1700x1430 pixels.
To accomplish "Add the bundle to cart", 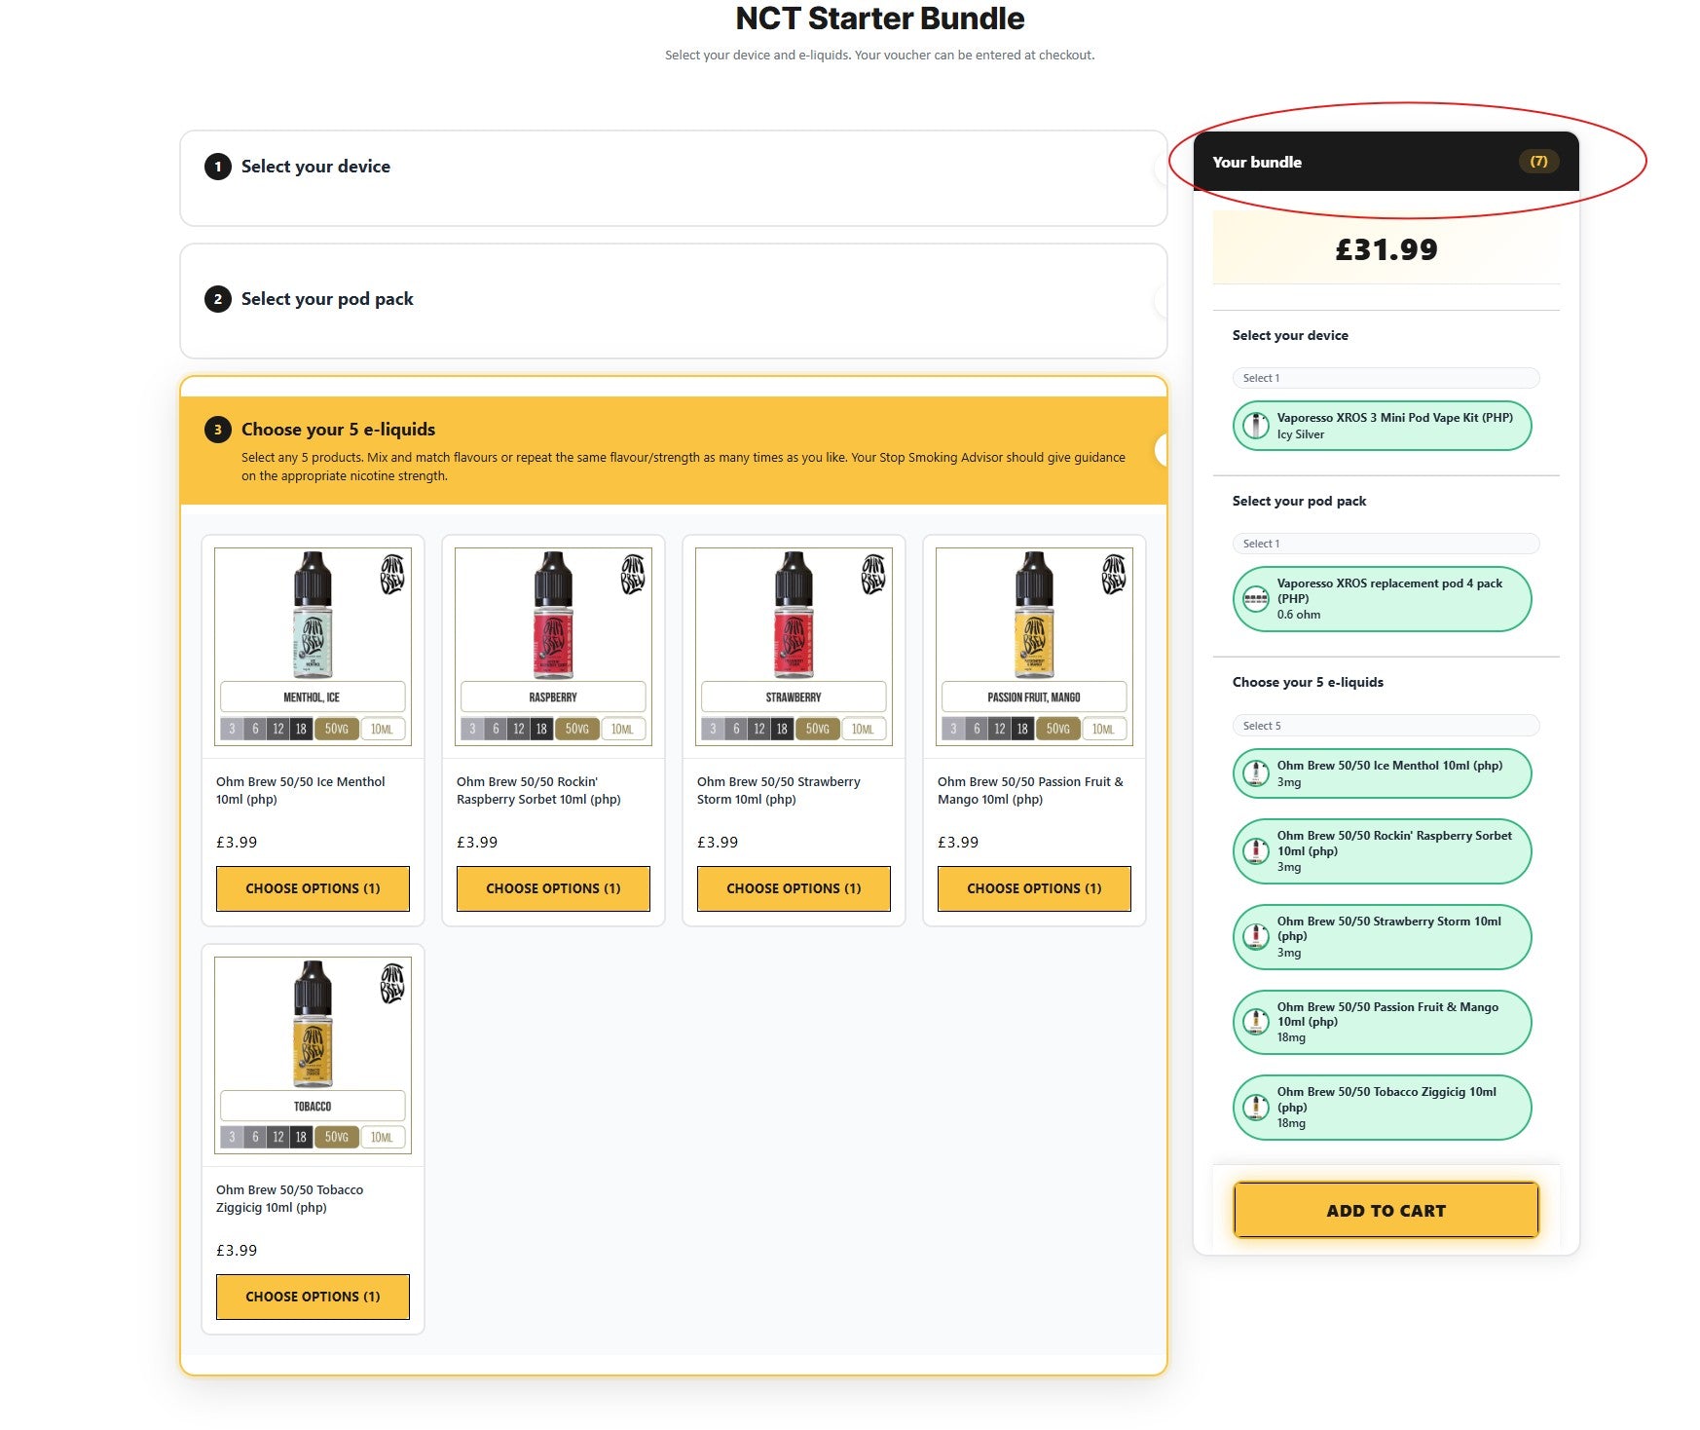I will point(1385,1210).
